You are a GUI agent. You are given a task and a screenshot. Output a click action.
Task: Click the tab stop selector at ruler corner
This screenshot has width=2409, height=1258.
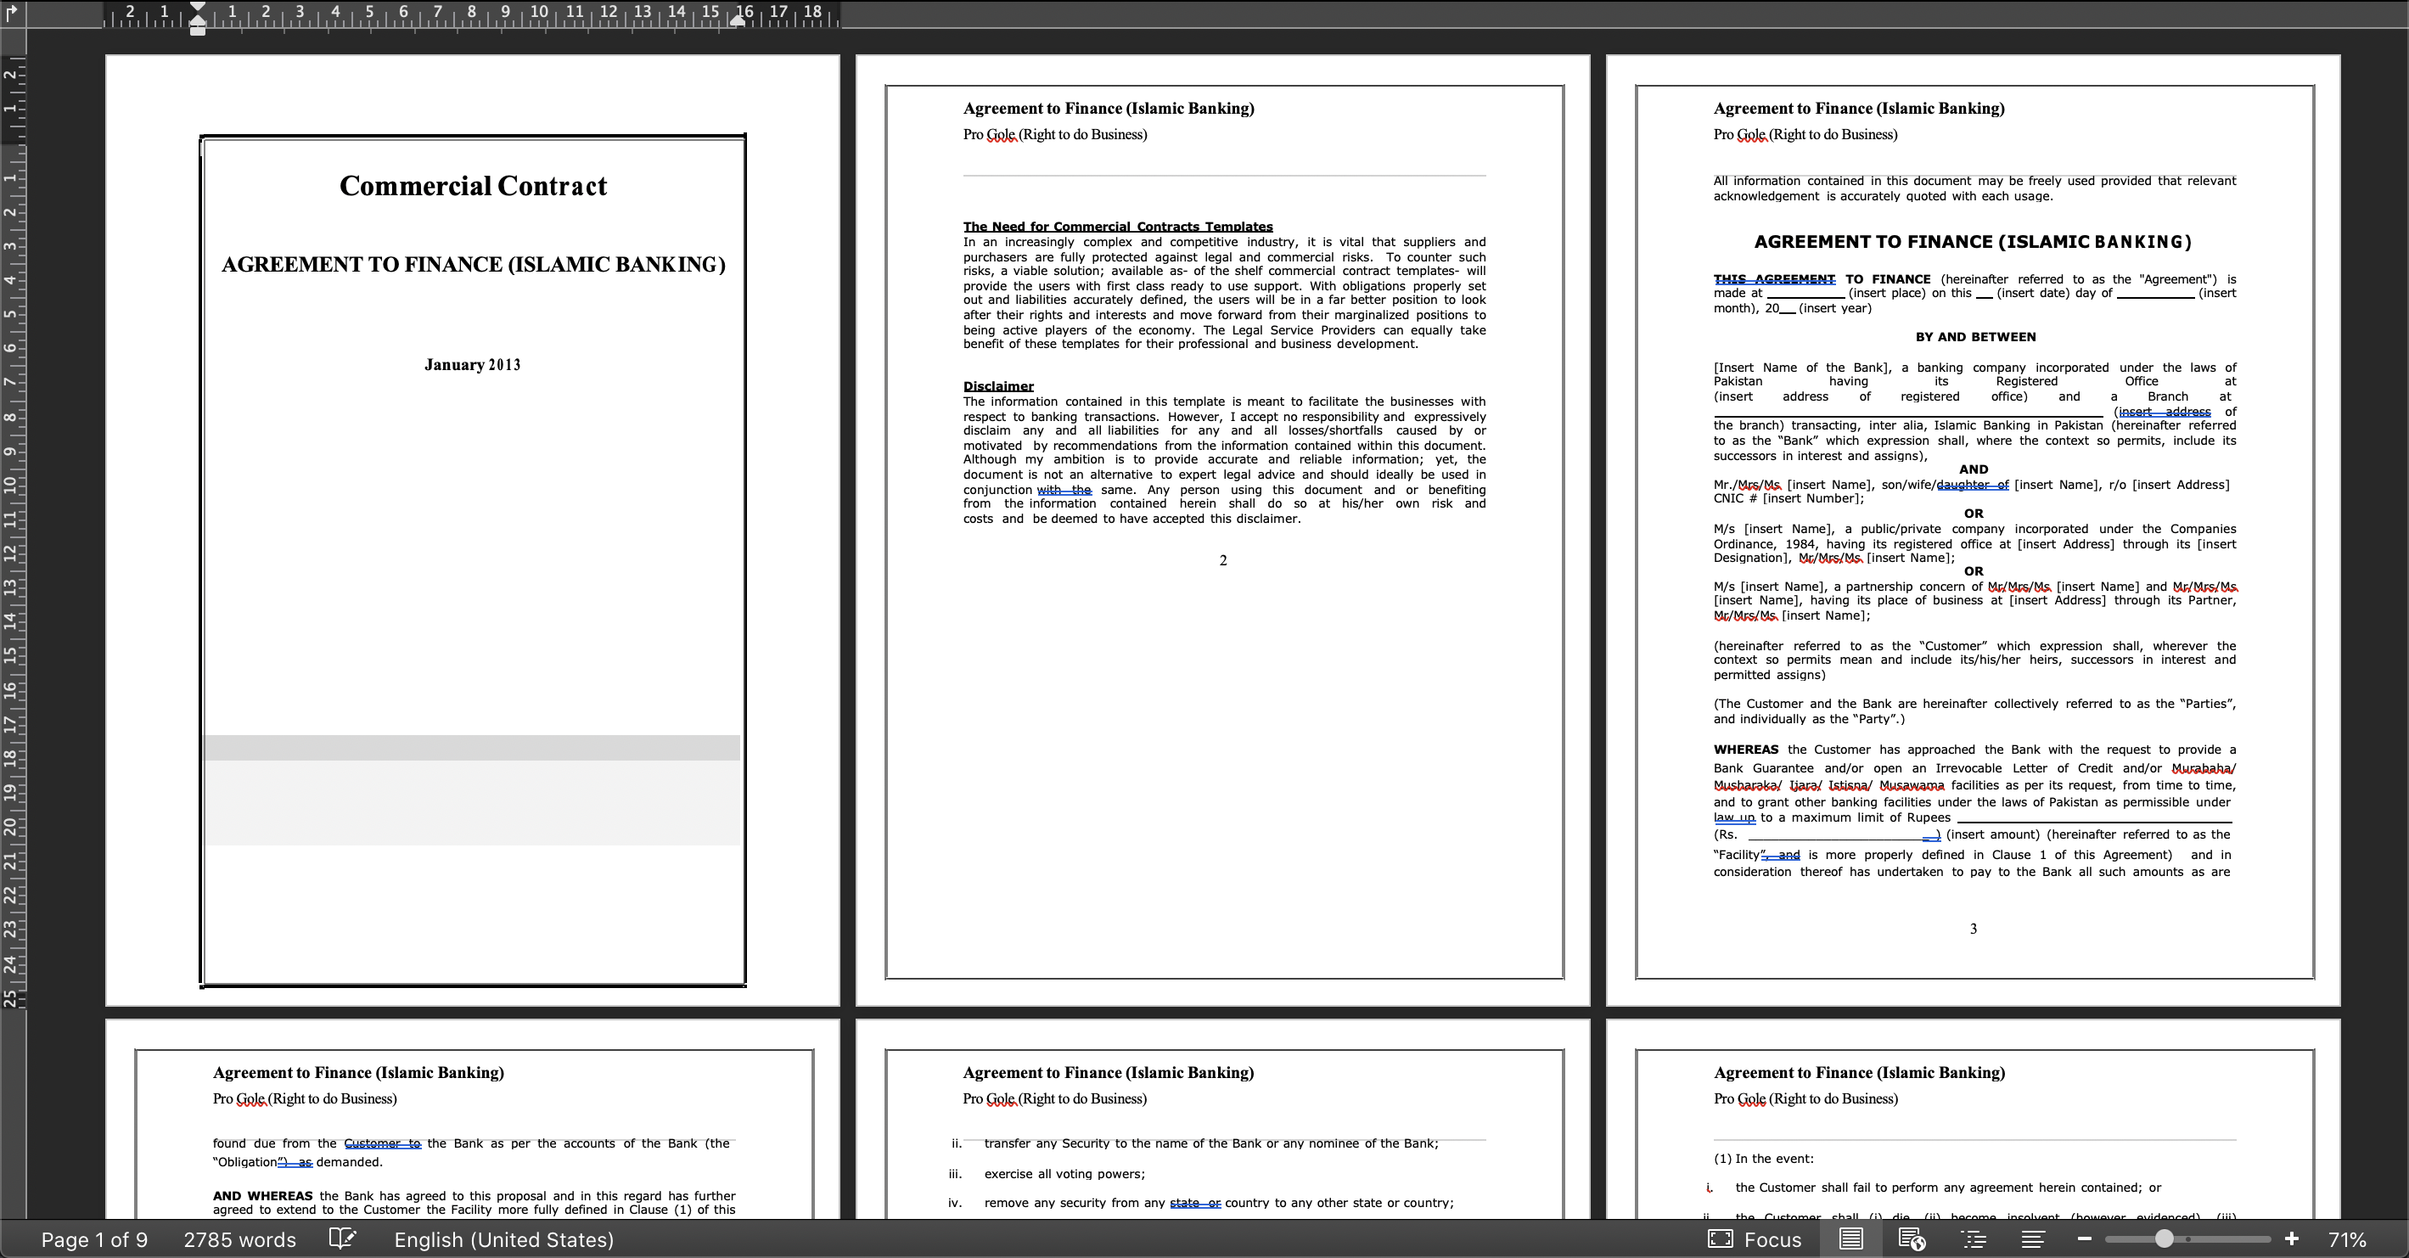12,12
